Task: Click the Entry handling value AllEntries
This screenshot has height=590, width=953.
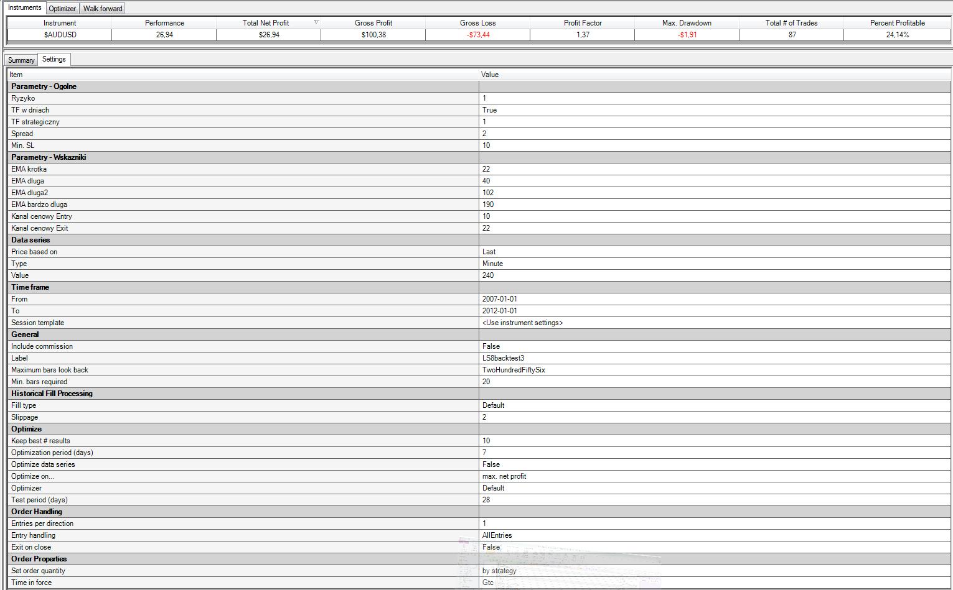Action: pos(497,535)
